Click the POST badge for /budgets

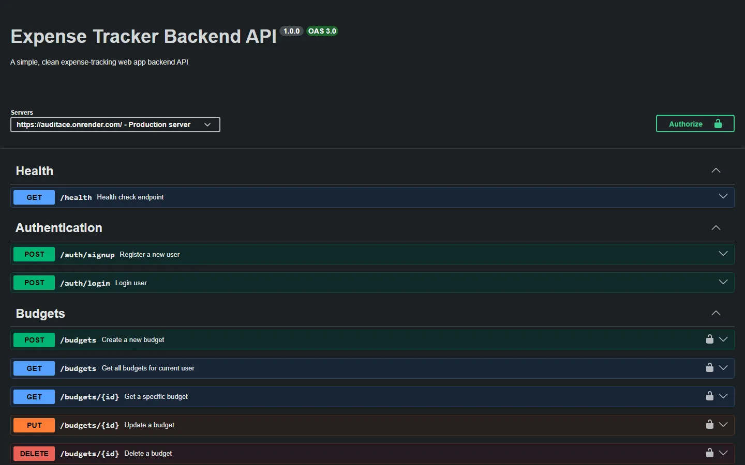click(x=34, y=340)
